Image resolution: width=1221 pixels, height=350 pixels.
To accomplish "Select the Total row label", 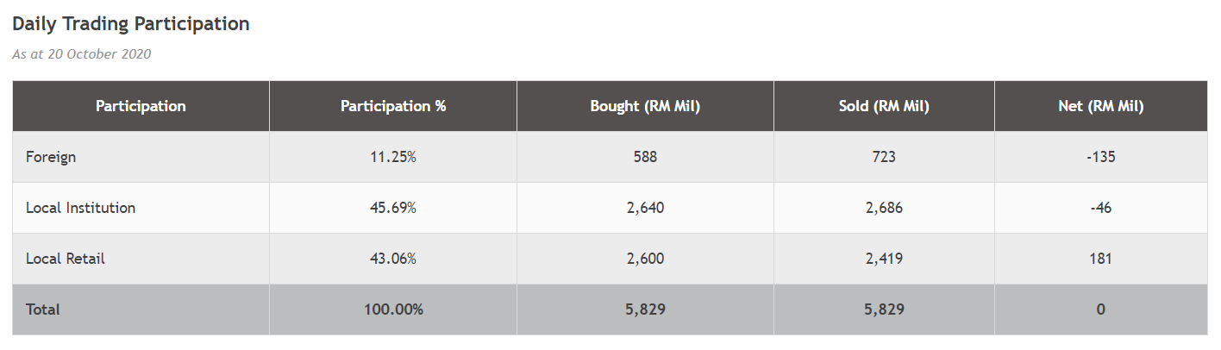I will click(x=42, y=309).
